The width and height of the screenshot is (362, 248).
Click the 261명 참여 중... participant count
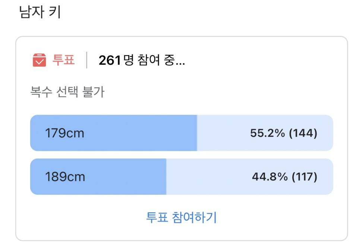pyautogui.click(x=142, y=60)
